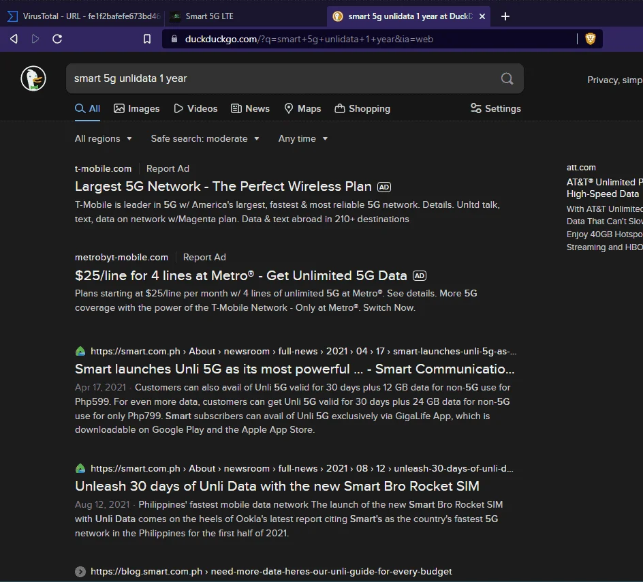Click inside the search query input field
Screen dimensions: 643x582
(x=283, y=78)
